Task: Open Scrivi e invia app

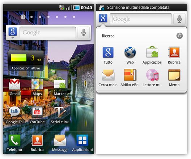Action: [x=60, y=115]
